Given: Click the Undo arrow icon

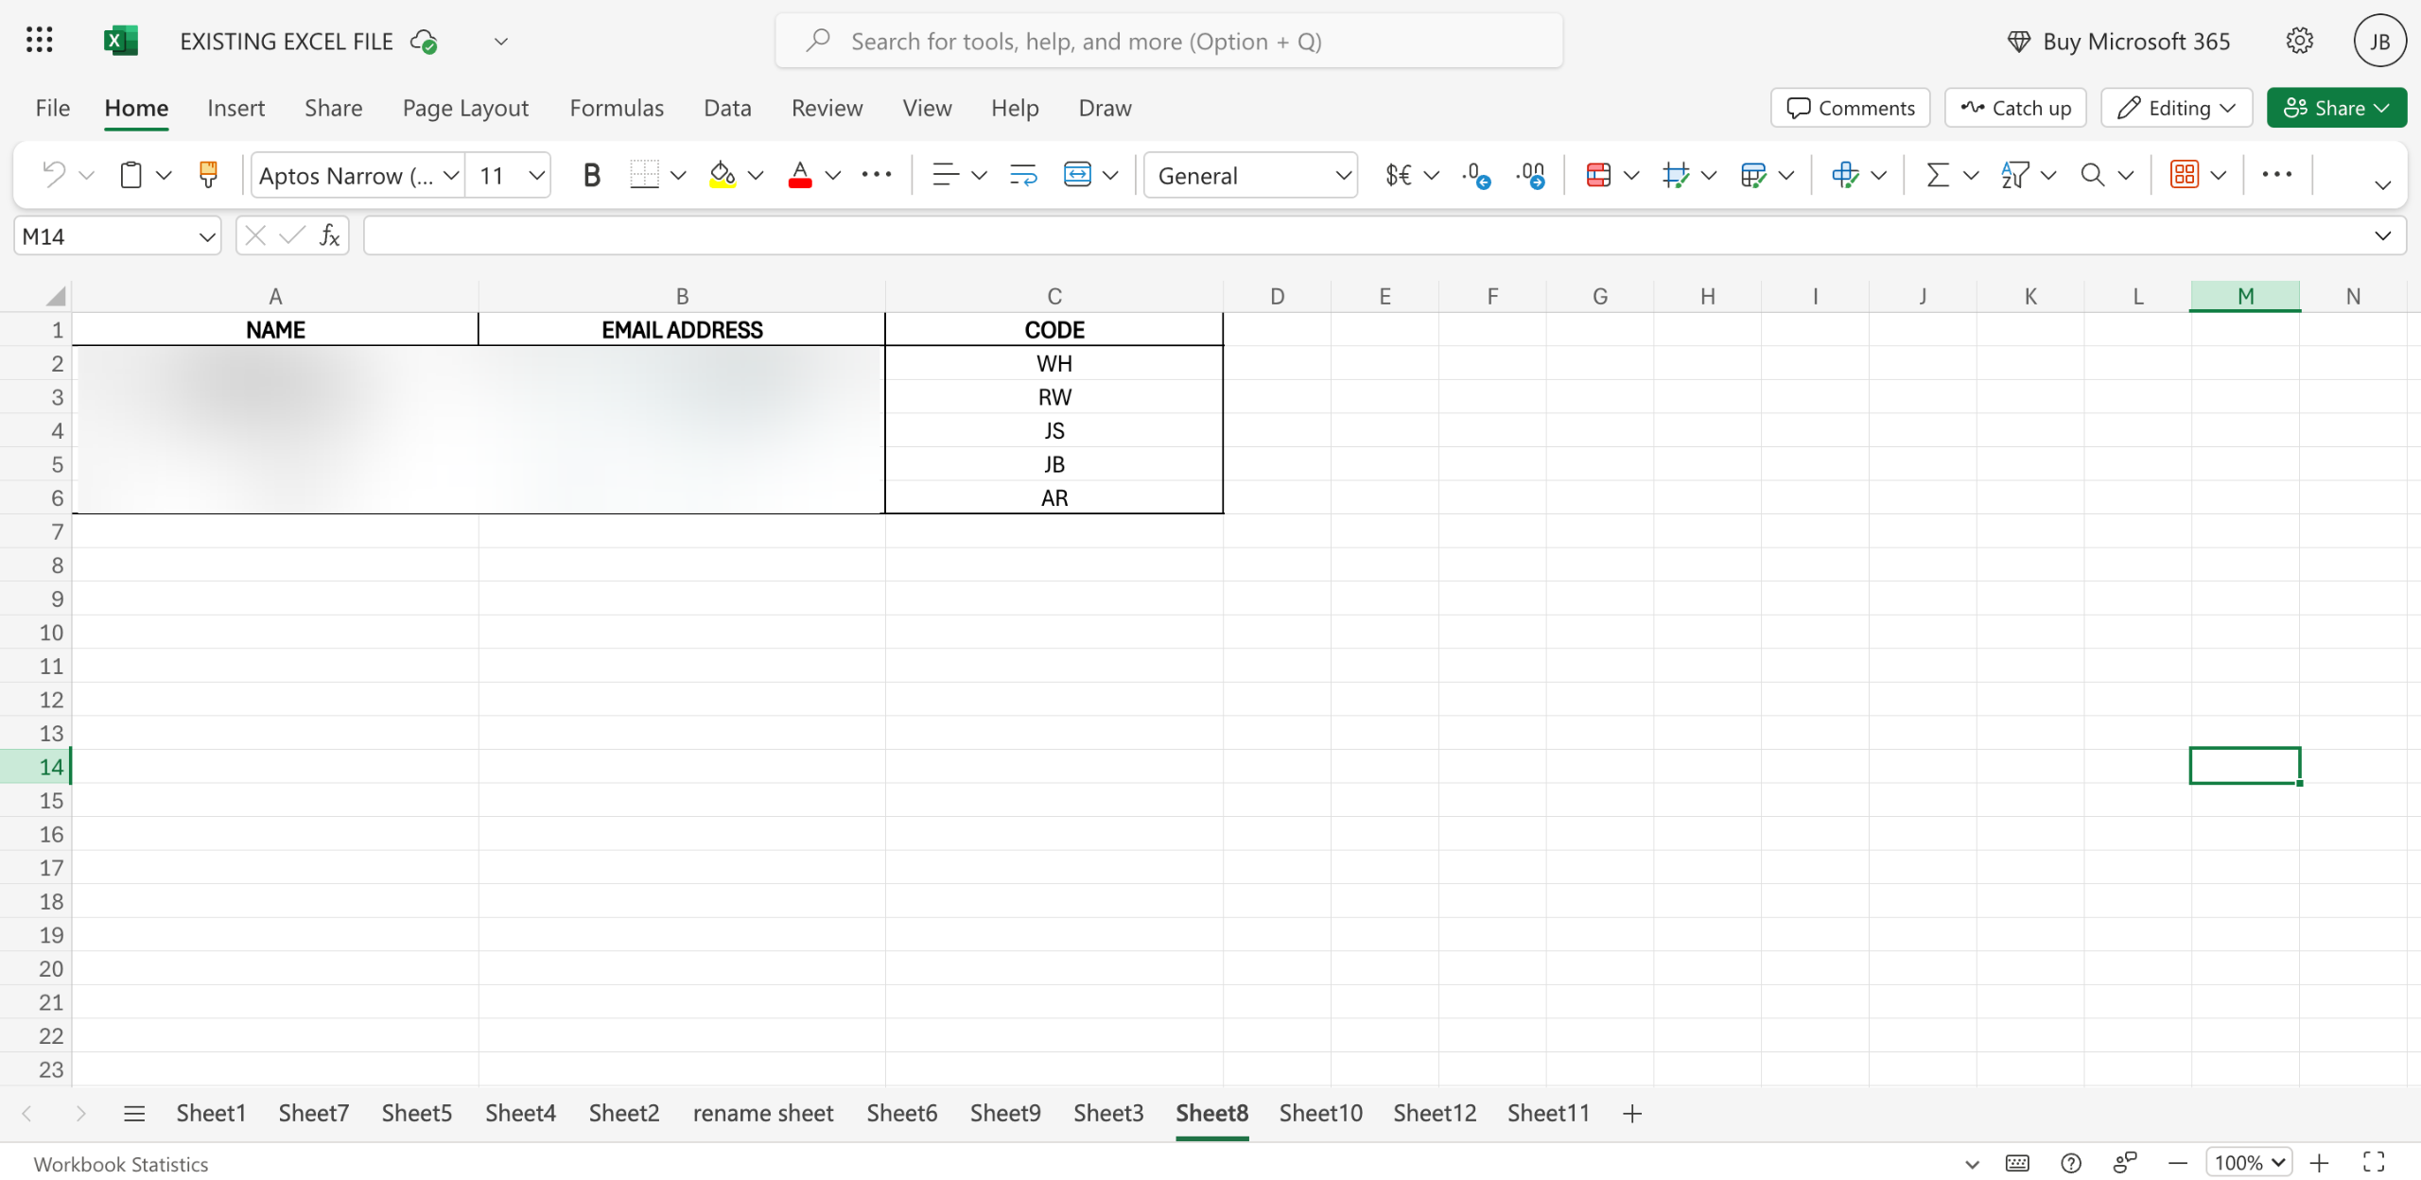Looking at the screenshot, I should click(54, 175).
